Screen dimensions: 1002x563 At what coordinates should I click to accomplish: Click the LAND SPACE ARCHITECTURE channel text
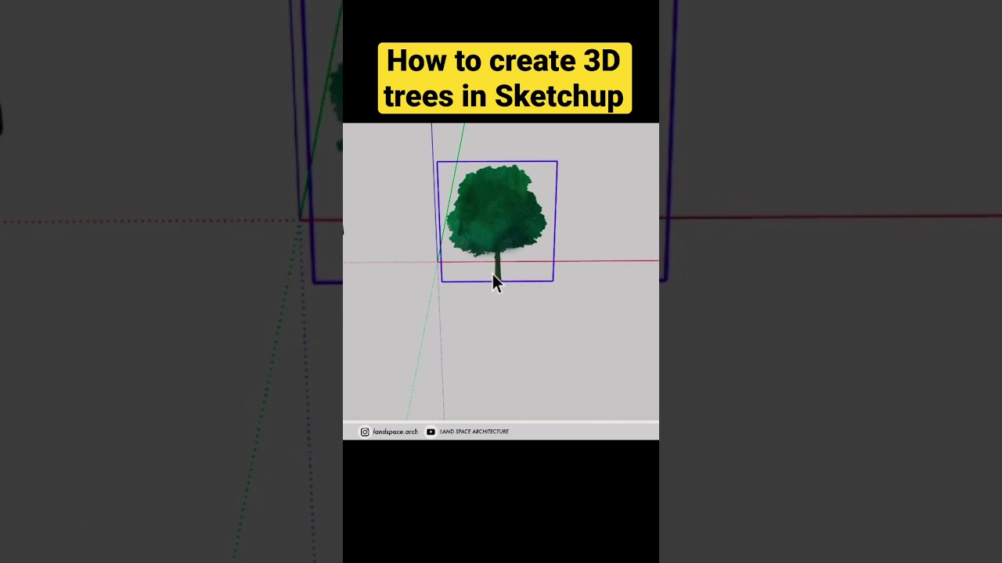click(474, 432)
